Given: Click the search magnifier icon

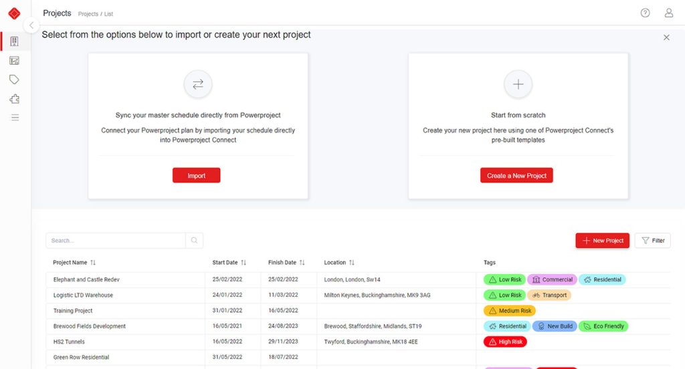Looking at the screenshot, I should click(x=194, y=241).
